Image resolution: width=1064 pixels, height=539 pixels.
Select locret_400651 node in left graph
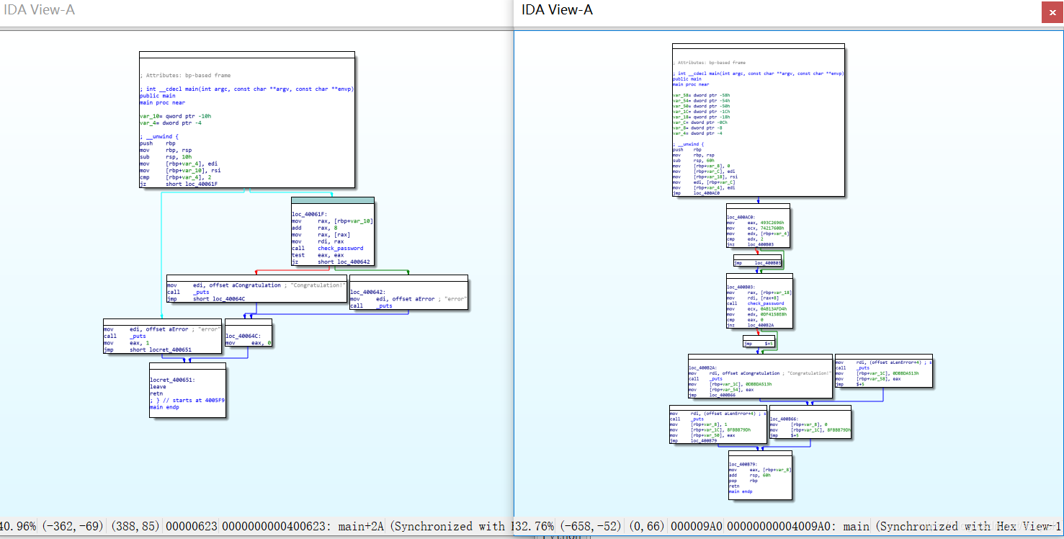187,390
